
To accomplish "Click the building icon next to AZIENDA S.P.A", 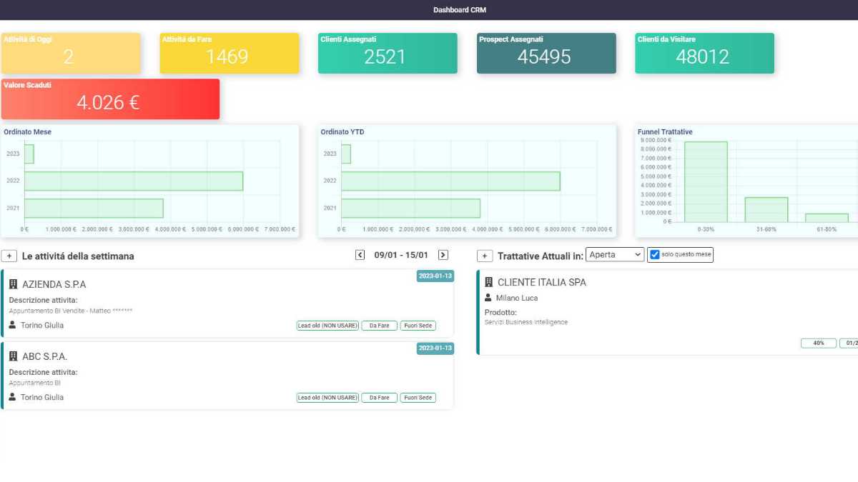I will 13,284.
